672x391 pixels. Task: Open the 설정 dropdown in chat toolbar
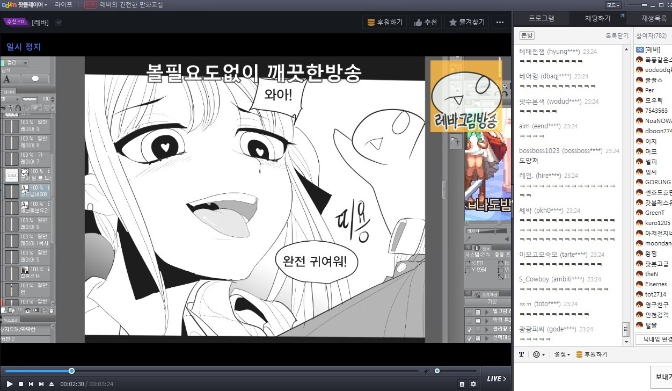click(x=562, y=354)
